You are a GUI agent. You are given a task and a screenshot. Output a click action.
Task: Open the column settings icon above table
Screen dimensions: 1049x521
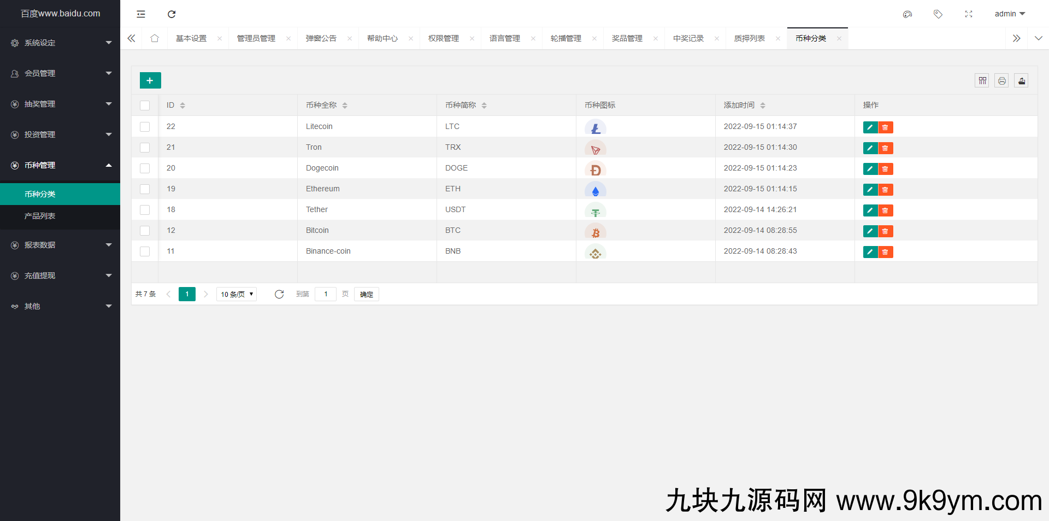[x=982, y=80]
